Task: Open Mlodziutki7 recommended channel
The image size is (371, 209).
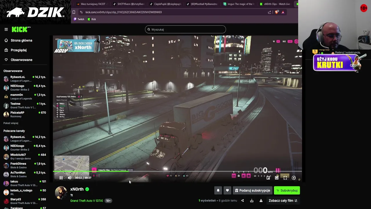Action: 25,156
